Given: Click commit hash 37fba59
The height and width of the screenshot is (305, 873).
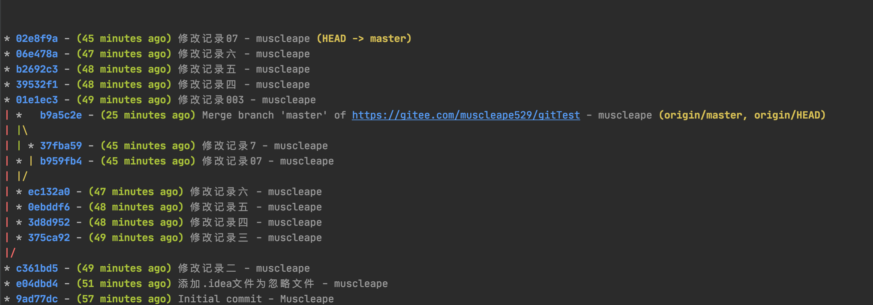Looking at the screenshot, I should 61,146.
